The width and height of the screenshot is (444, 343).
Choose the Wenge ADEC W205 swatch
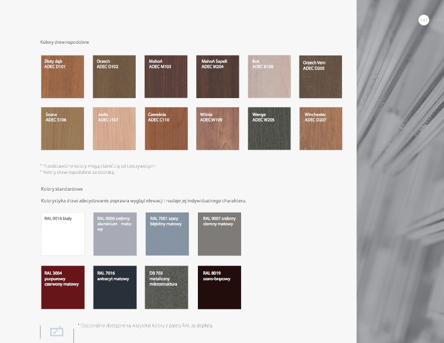pyautogui.click(x=270, y=129)
